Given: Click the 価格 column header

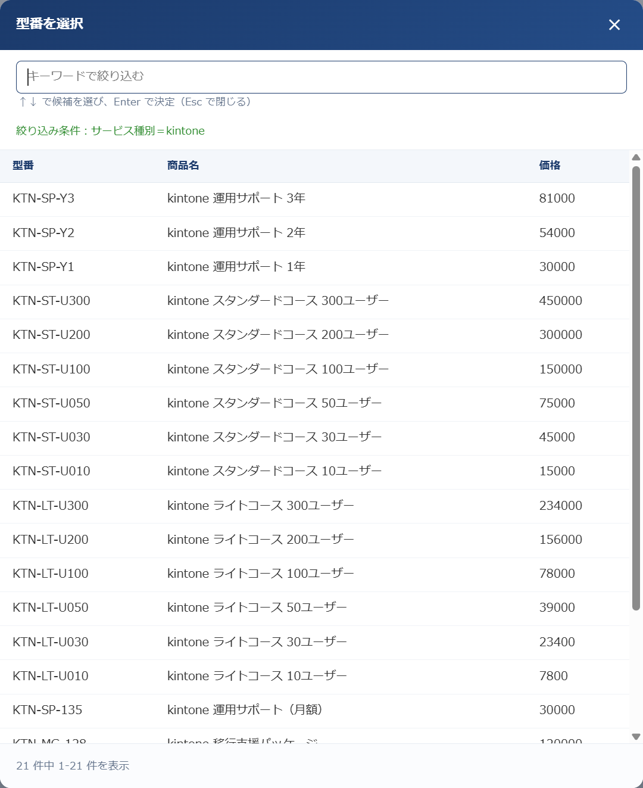Looking at the screenshot, I should pos(550,166).
